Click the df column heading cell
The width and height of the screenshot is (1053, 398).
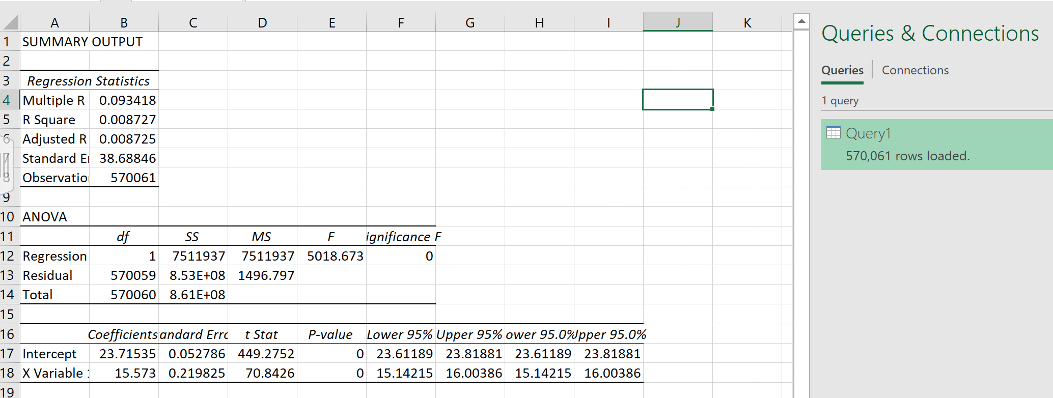click(x=124, y=236)
